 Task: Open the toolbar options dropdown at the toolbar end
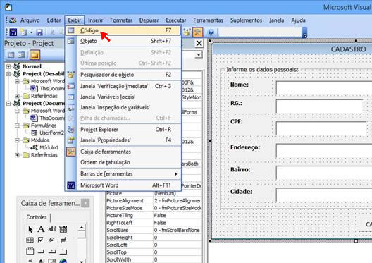click(x=305, y=32)
